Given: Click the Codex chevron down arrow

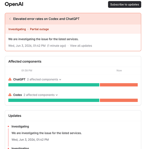Looking at the screenshot, I should 57,95.
